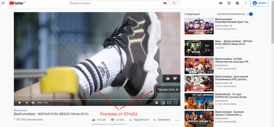Open the three-dot settings menu in header

pos(246,3)
